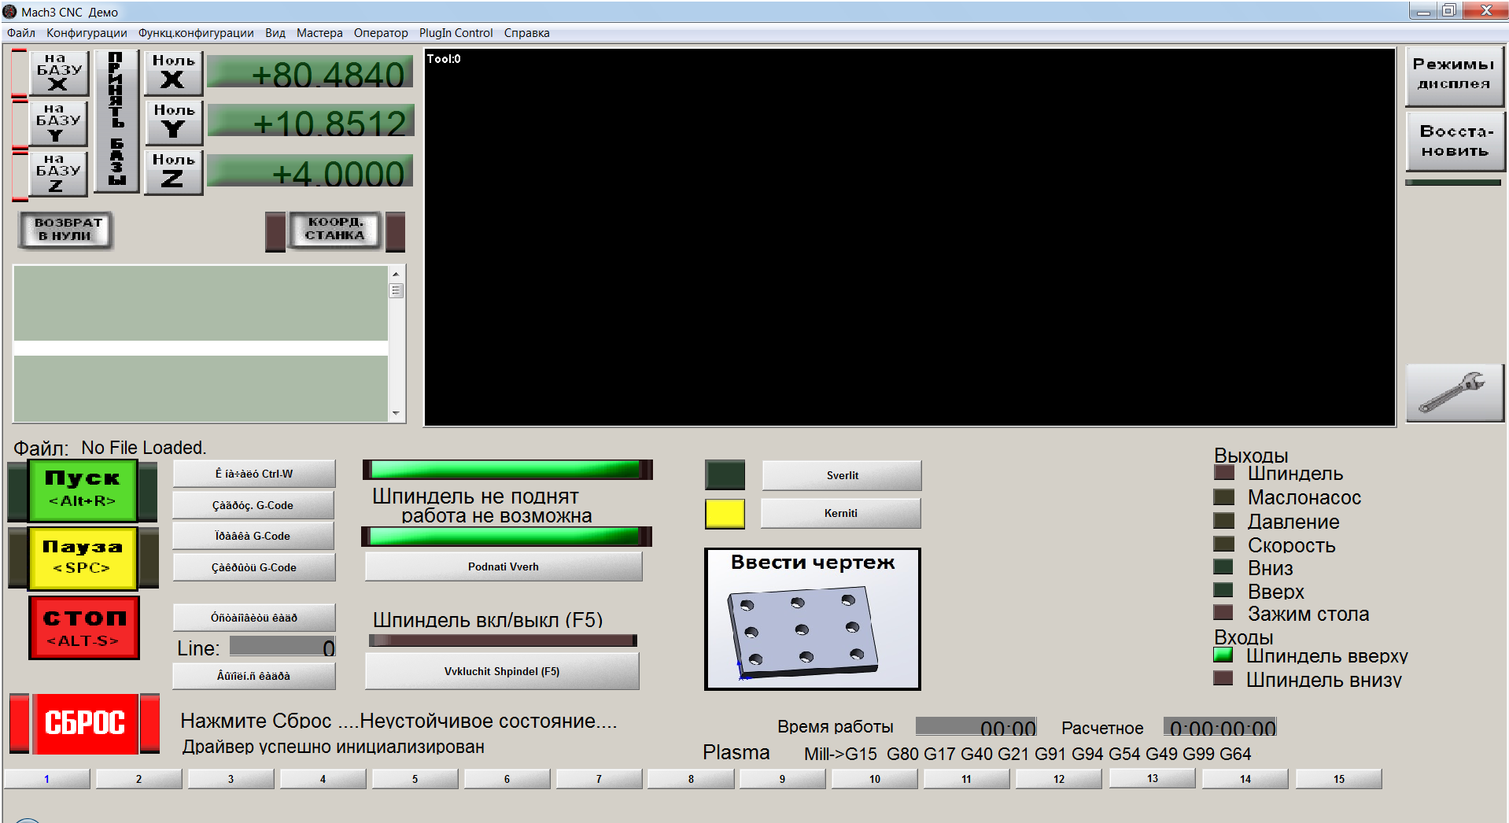
Task: Click the на БАЗУ Y home button
Action: click(58, 123)
